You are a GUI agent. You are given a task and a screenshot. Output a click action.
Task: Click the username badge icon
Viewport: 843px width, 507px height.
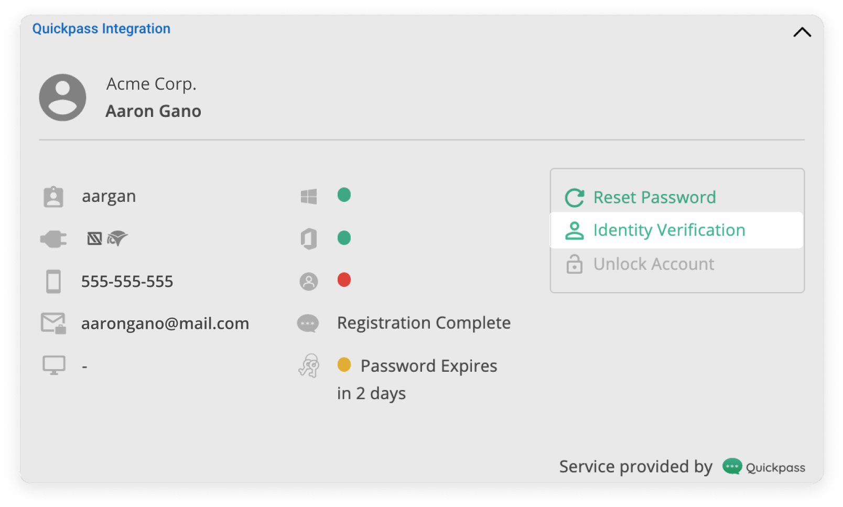[53, 197]
